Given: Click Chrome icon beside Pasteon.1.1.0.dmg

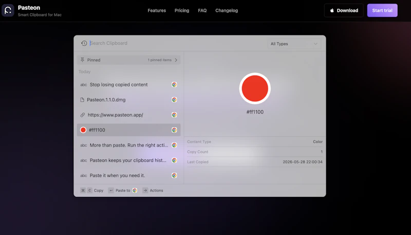Looking at the screenshot, I should 174,100.
